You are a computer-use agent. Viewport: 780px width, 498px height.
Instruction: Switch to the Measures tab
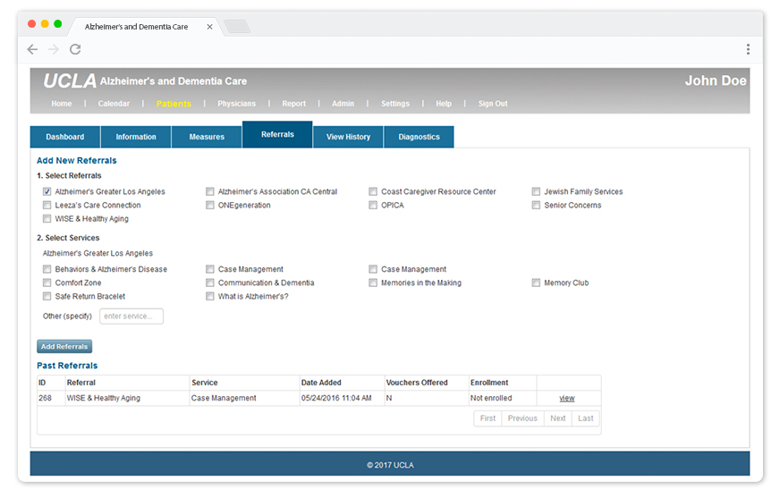(x=207, y=137)
